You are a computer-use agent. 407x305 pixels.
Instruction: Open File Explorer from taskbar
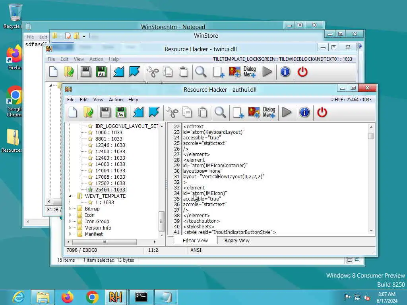point(43,297)
